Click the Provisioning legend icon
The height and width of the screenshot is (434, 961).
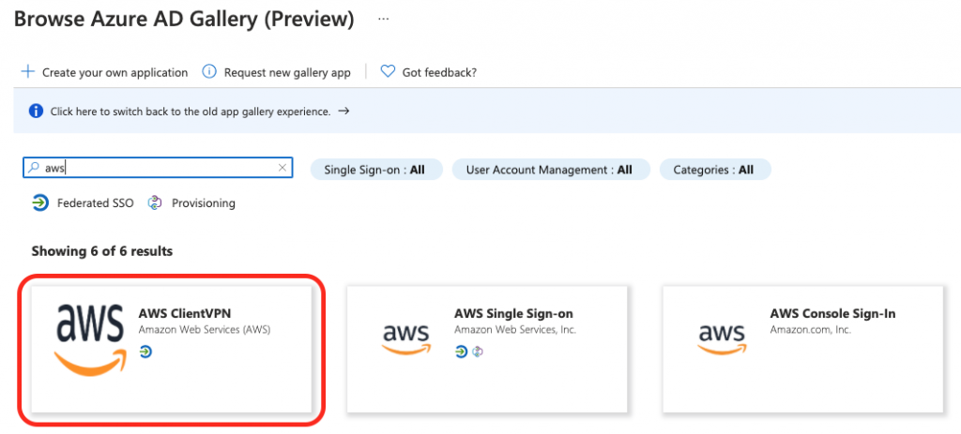click(x=155, y=202)
